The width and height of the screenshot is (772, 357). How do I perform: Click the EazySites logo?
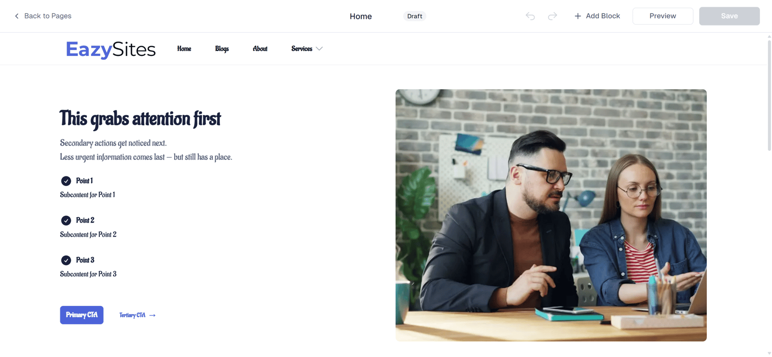pos(110,49)
